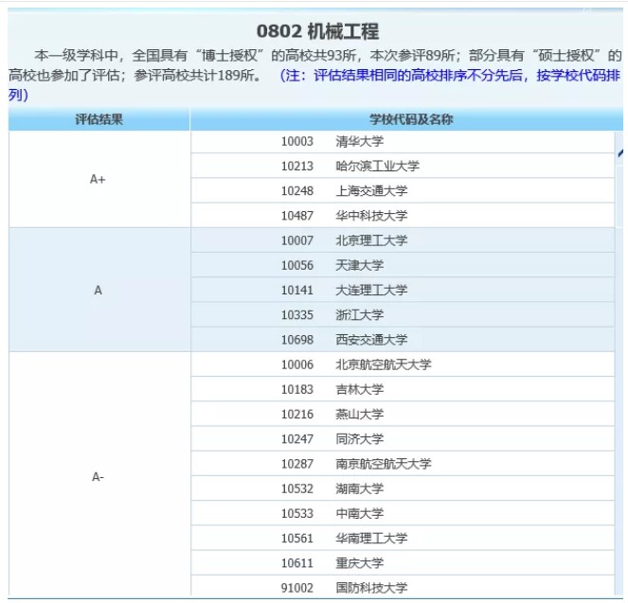Click the 北京理工大学 entry

[x=371, y=240]
